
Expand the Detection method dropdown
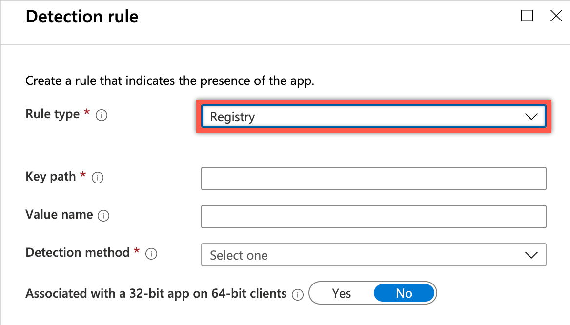[x=374, y=255]
